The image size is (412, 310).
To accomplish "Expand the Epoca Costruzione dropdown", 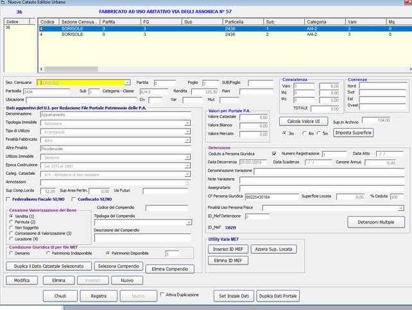I will 187,166.
